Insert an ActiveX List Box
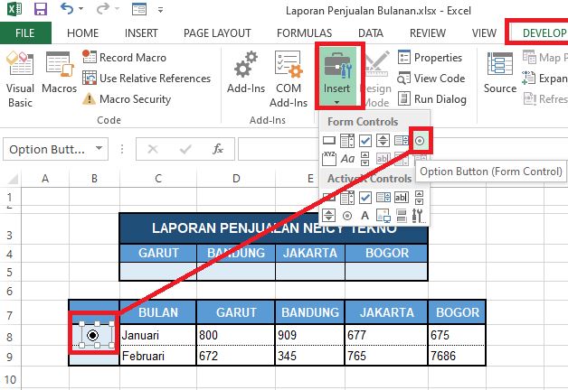568x390 pixels. tap(383, 198)
